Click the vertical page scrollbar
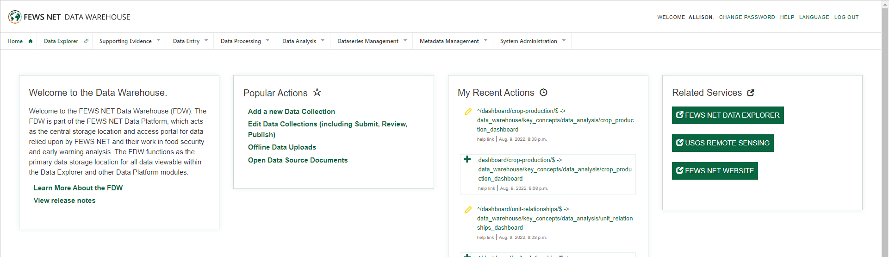The width and height of the screenshot is (889, 257). 885,130
